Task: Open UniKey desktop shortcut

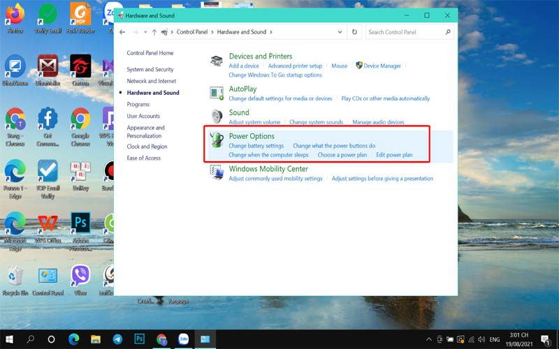Action: click(x=80, y=176)
